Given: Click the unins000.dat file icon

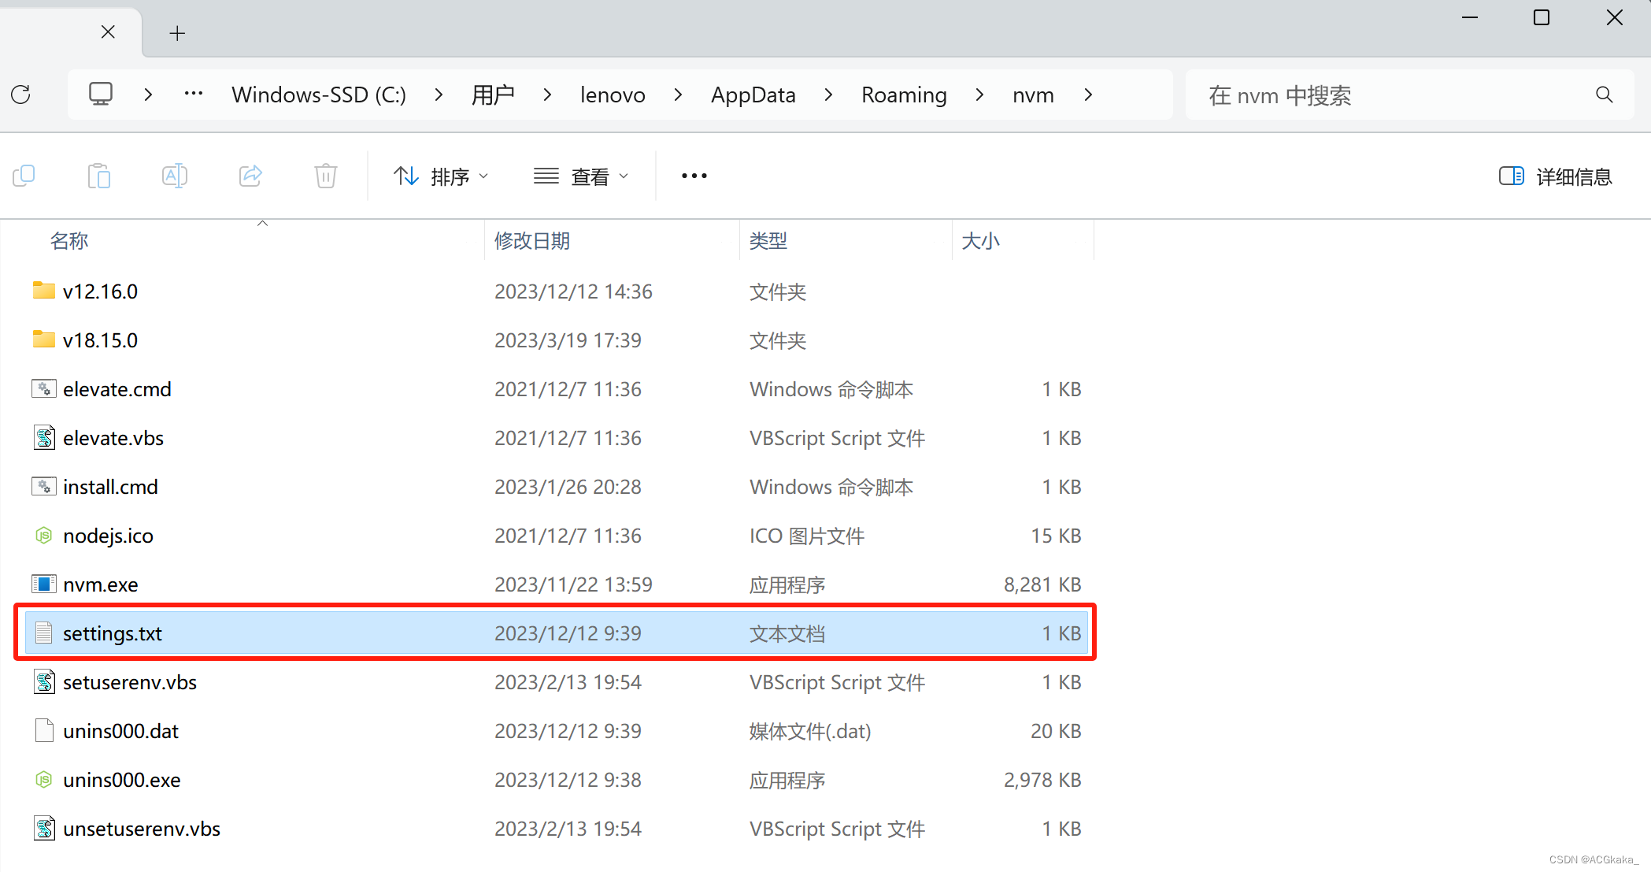Looking at the screenshot, I should pyautogui.click(x=44, y=730).
